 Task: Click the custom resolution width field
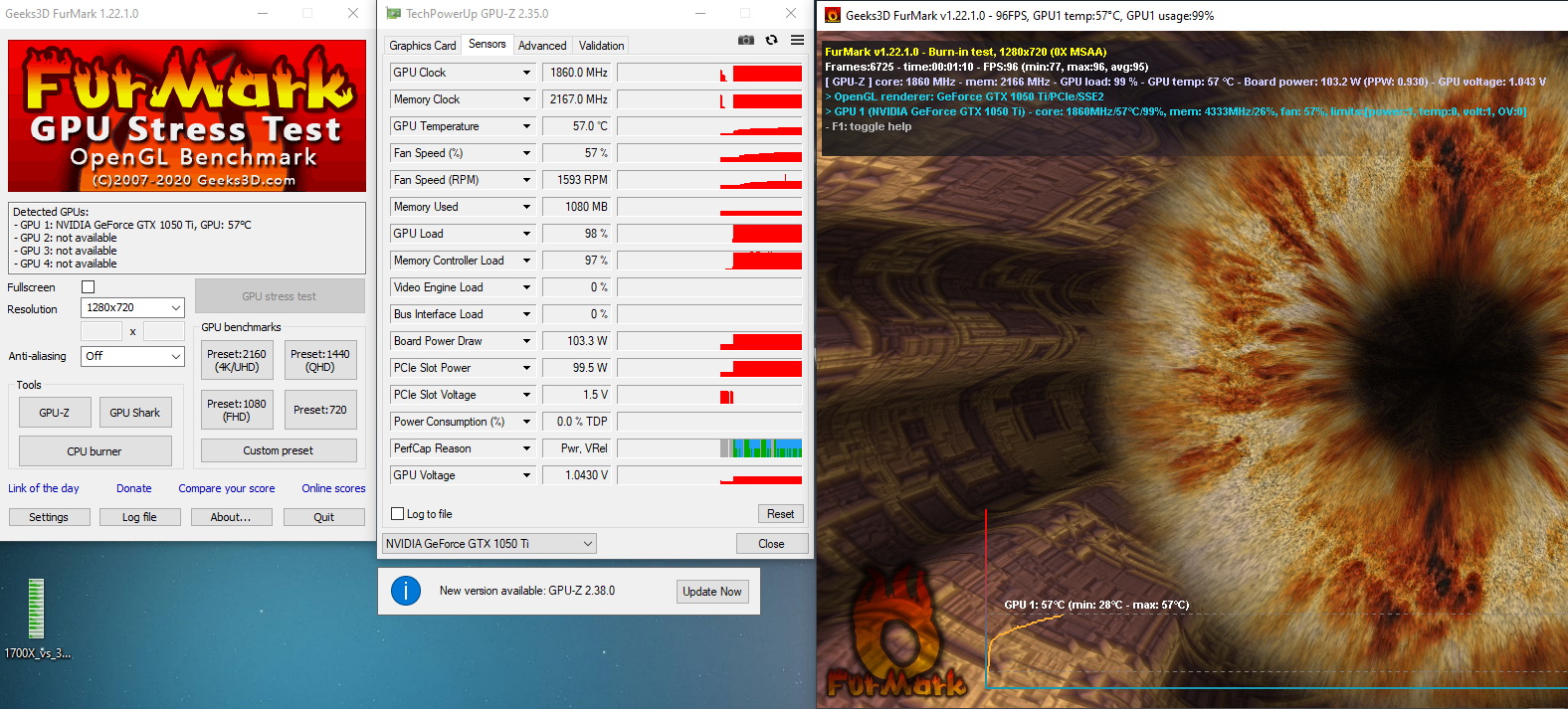click(101, 331)
